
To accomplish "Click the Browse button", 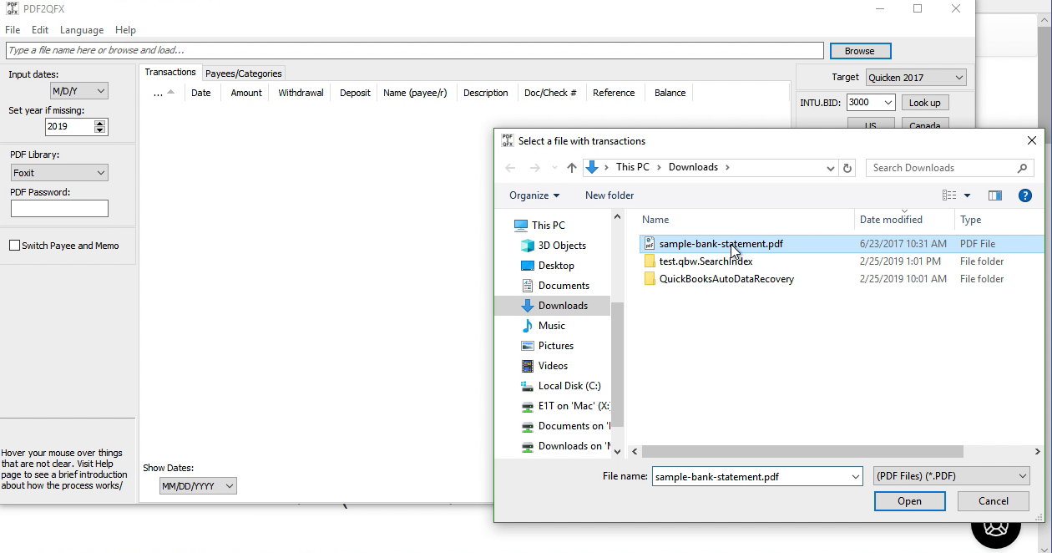I will point(860,51).
